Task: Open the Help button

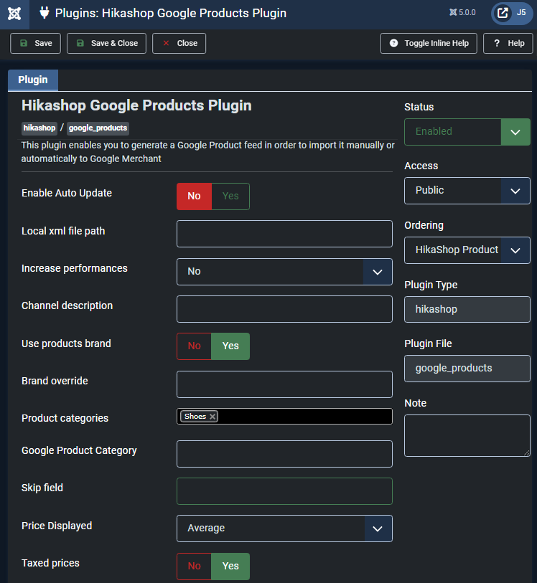Action: coord(508,43)
